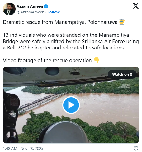Open Azzam Ameen's profile picture
142x152 pixels.
pos(9,9)
